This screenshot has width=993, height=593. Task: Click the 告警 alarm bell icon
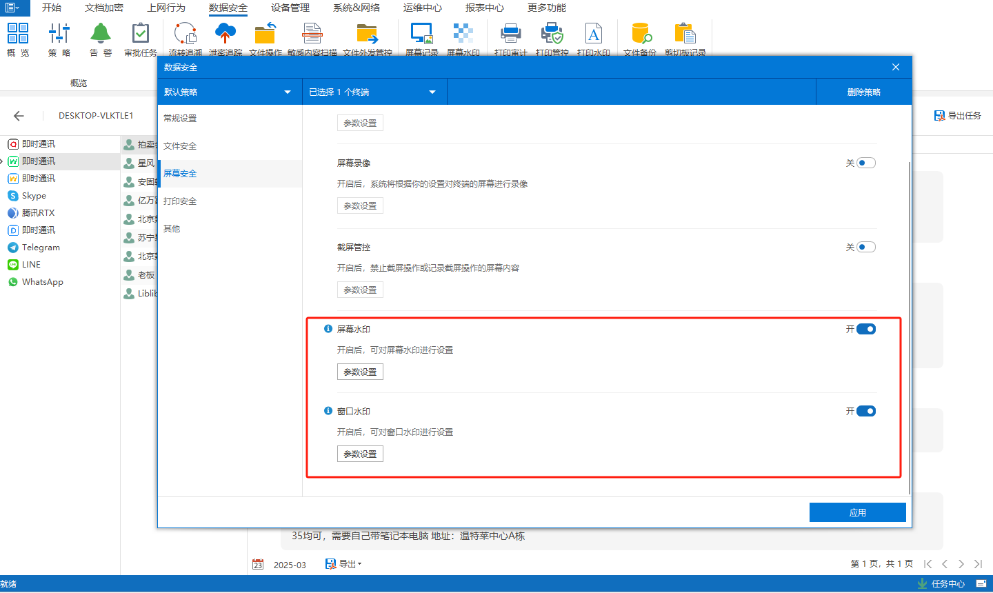pyautogui.click(x=101, y=34)
